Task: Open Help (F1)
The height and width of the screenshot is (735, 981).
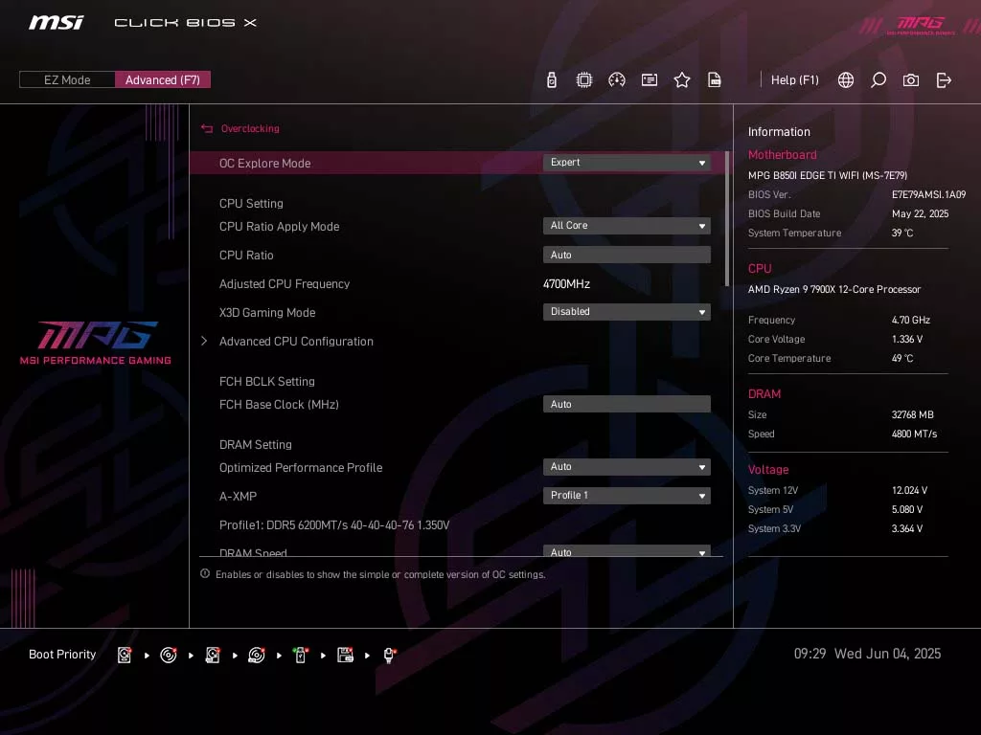Action: pos(794,80)
